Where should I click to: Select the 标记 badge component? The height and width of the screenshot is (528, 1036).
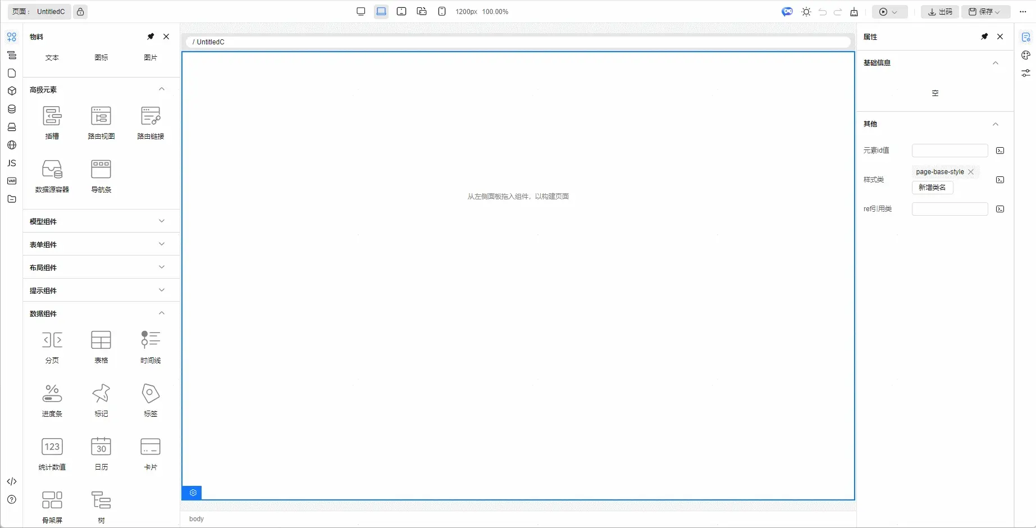click(x=101, y=400)
